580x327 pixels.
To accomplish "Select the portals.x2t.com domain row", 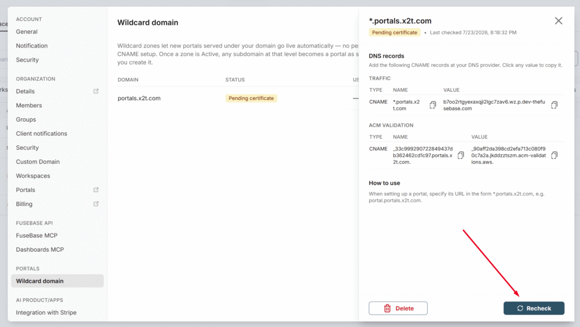I will 238,98.
